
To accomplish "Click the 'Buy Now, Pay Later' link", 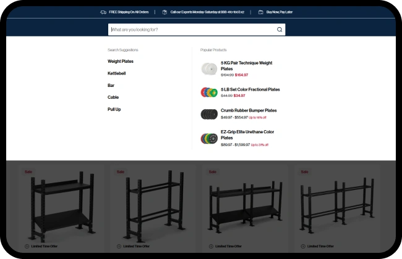I will 280,12.
